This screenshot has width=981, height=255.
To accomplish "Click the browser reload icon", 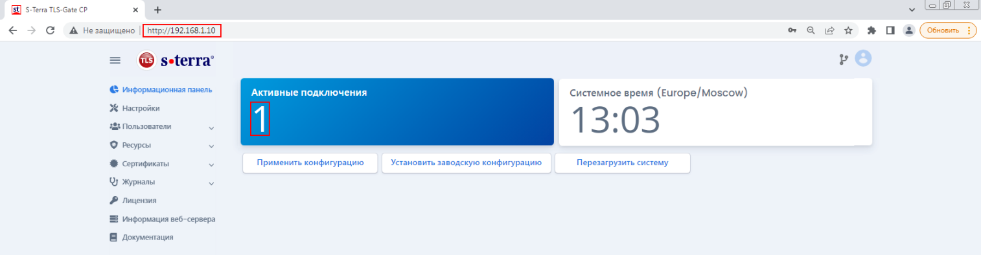I will [x=50, y=30].
